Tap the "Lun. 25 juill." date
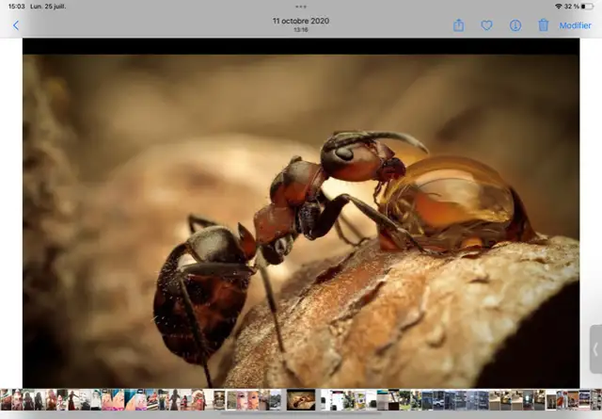The width and height of the screenshot is (602, 419). click(48, 7)
